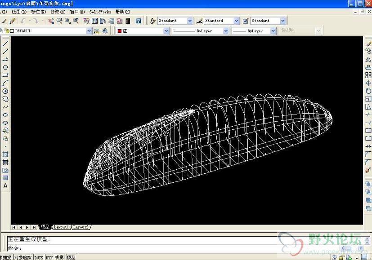This screenshot has width=372, height=260.
Task: Open the 窗口 (Window) menu
Action: (77, 12)
